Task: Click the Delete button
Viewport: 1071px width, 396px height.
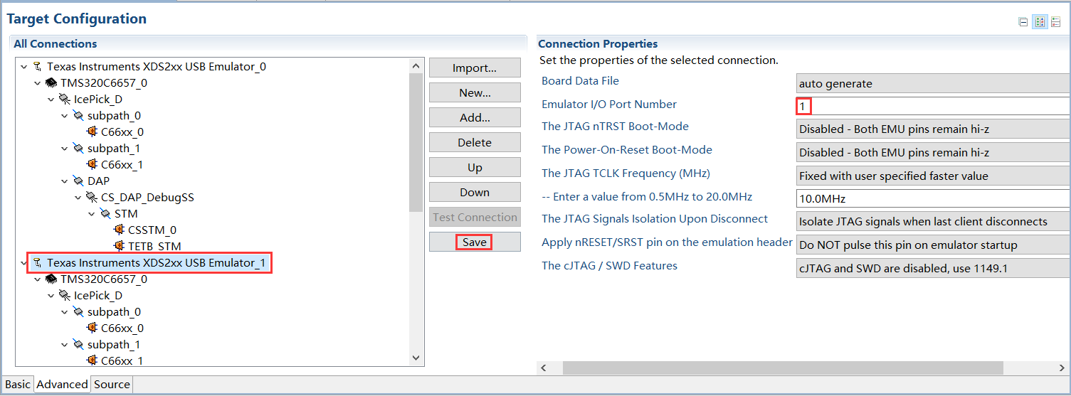Action: (475, 143)
